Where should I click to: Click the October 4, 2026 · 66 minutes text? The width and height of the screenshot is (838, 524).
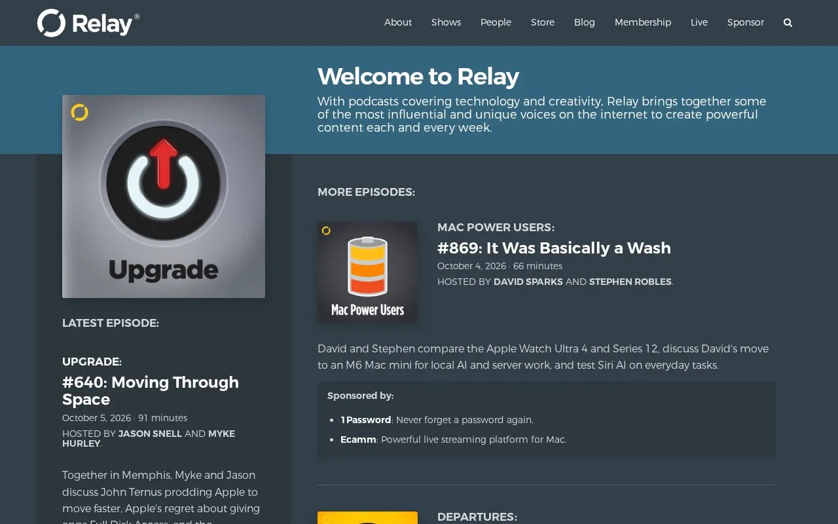point(500,266)
